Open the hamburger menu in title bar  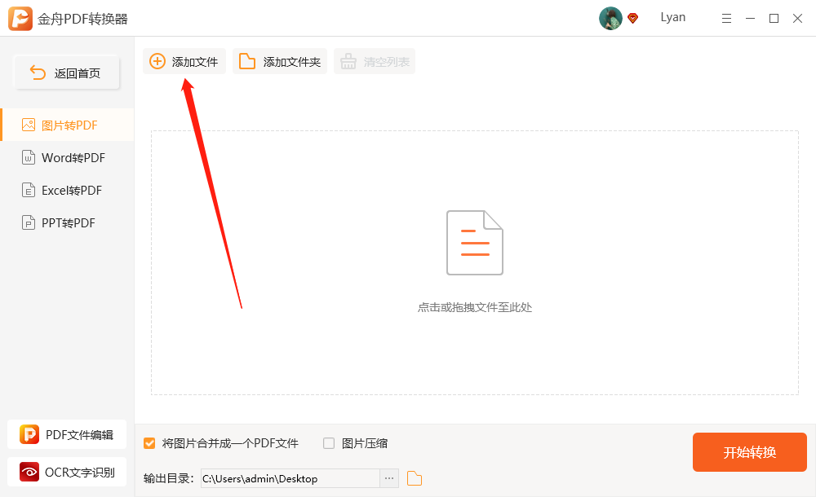[726, 19]
